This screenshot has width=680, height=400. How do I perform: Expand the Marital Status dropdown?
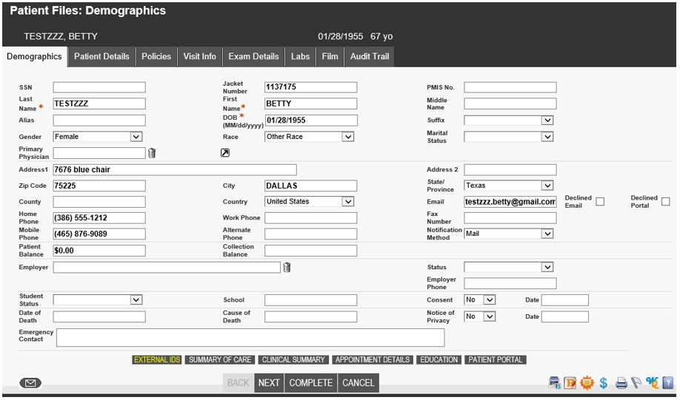509,137
